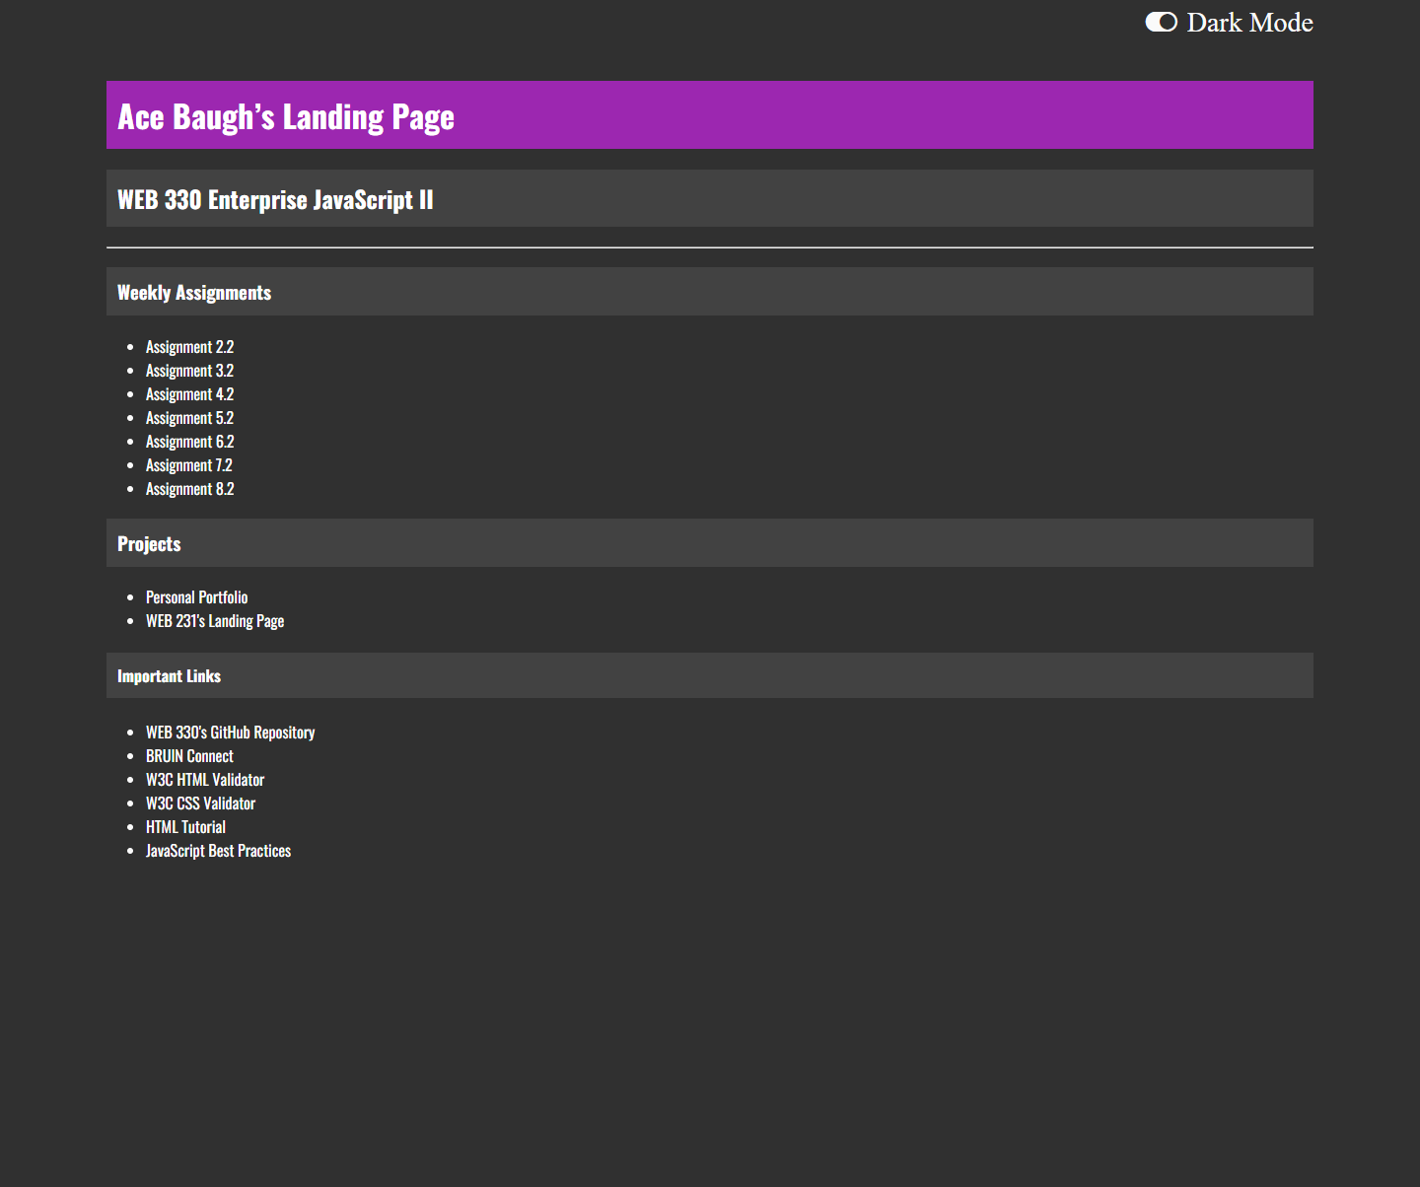Select the Assignment 5.2 link

(x=189, y=418)
